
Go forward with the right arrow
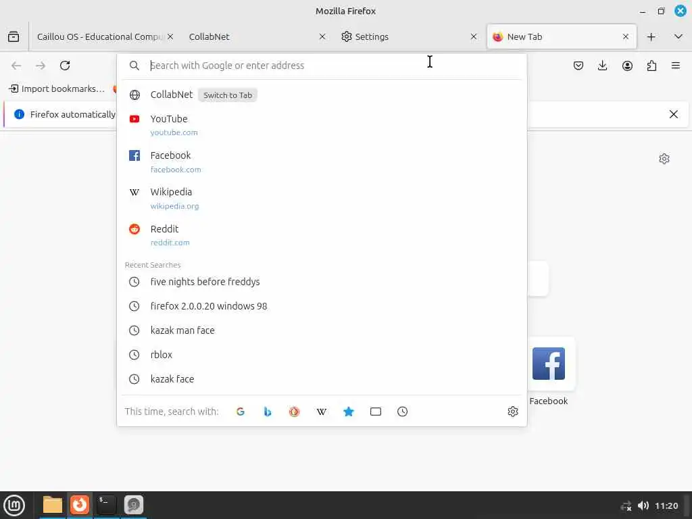[41, 66]
